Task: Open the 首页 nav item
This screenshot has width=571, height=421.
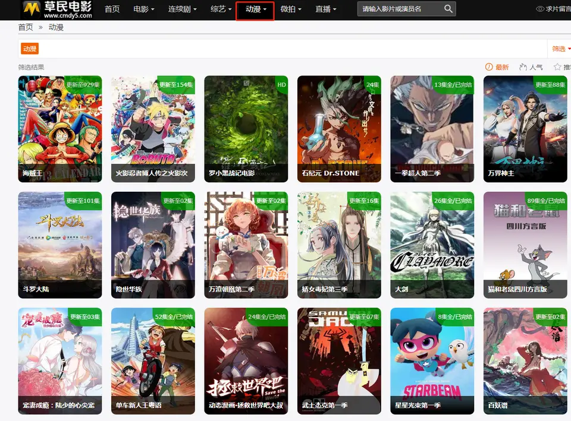Action: (112, 9)
